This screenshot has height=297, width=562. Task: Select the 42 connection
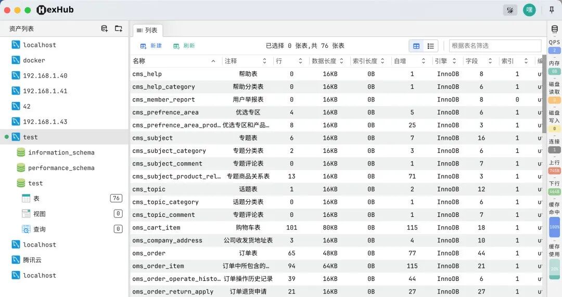(64, 106)
